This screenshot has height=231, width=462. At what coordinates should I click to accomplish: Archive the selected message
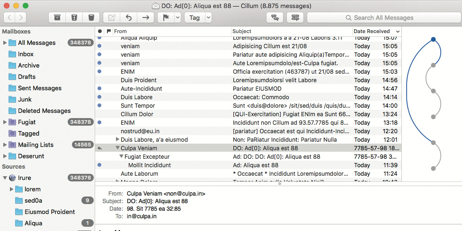tap(57, 17)
